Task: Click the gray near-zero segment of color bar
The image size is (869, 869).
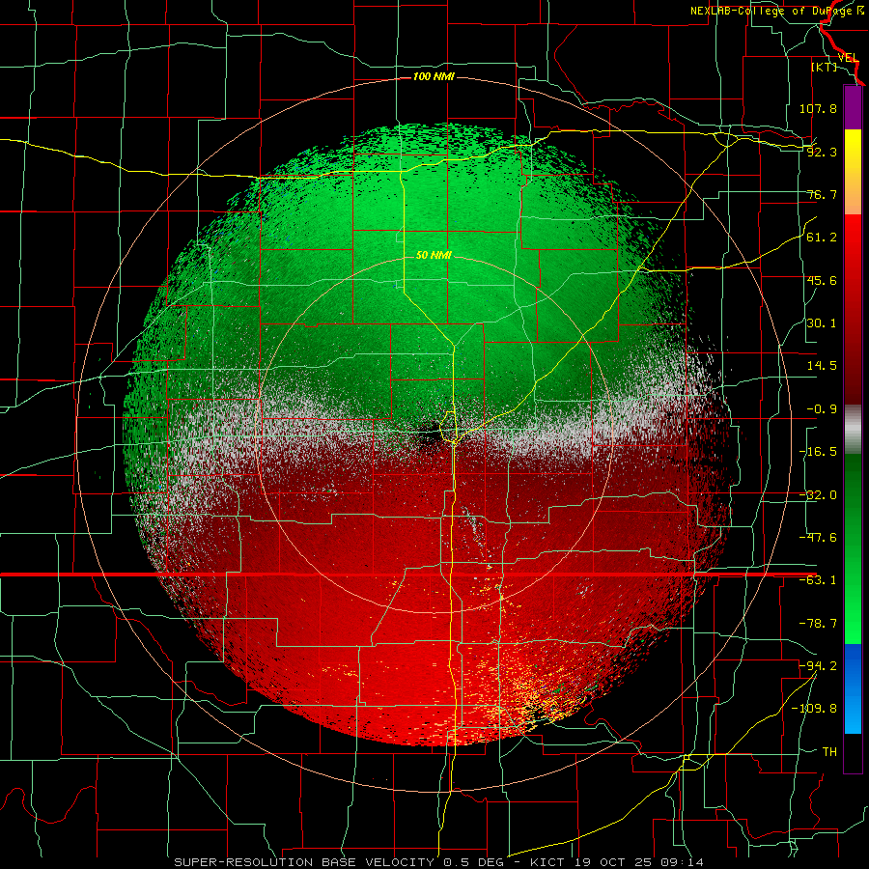Action: point(853,429)
